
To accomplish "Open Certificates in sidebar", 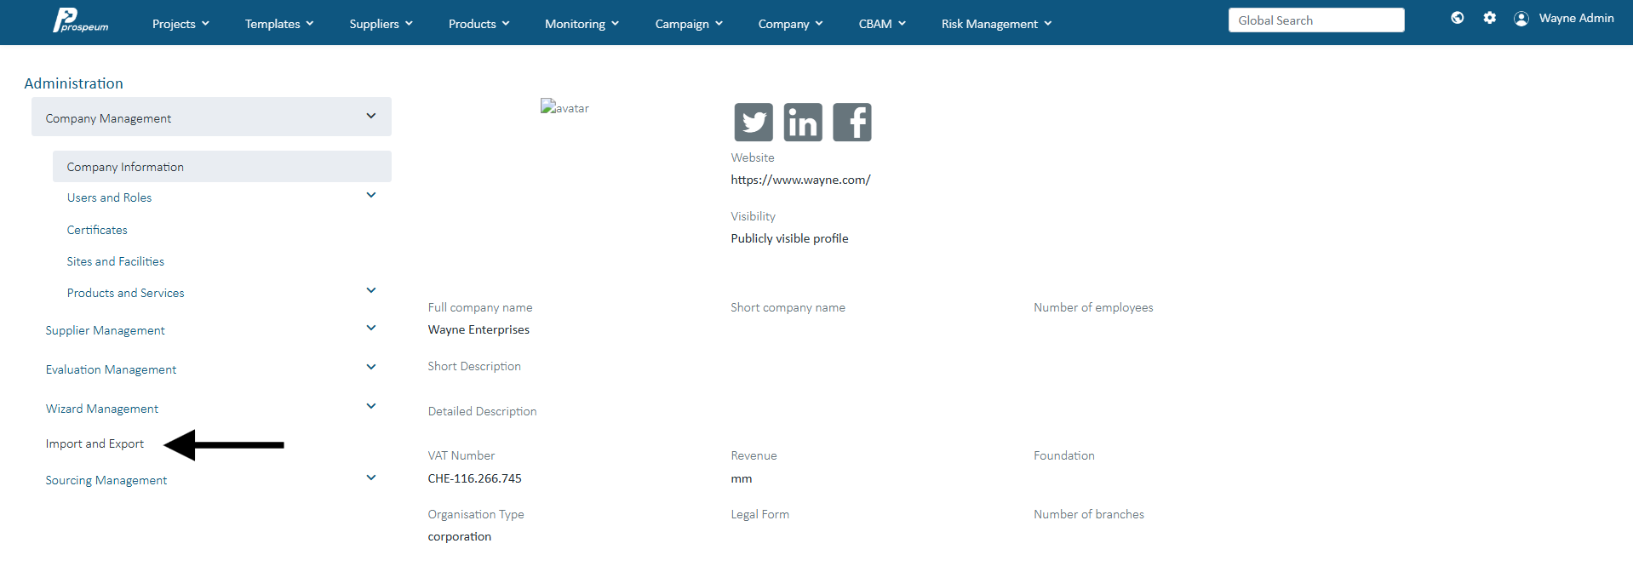I will 97,230.
